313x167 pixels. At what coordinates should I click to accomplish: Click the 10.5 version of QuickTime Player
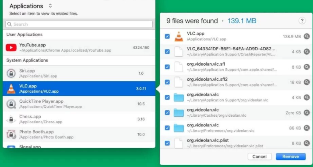click(x=141, y=104)
